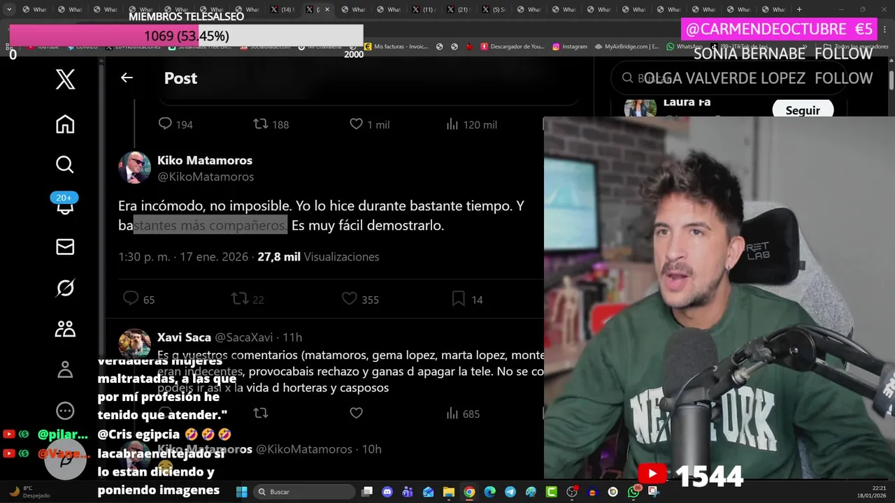Click the like heart showing 1 mil
895x503 pixels.
click(356, 124)
